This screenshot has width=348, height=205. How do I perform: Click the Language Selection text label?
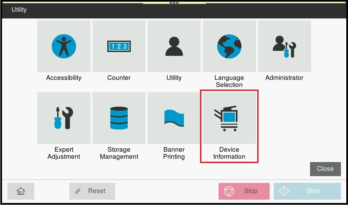pos(229,82)
